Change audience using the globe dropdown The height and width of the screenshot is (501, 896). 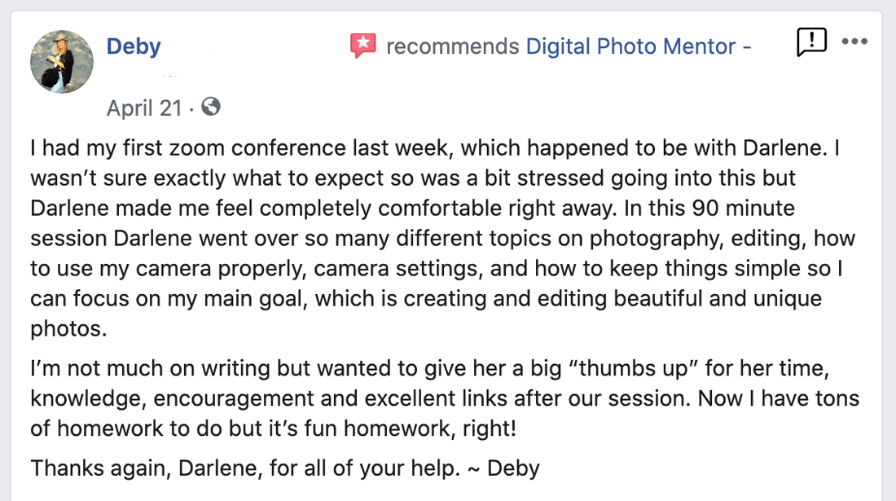click(x=211, y=107)
